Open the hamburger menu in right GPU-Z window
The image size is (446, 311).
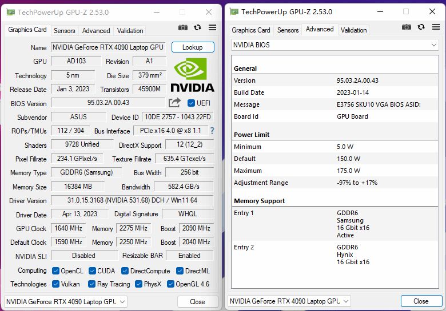(436, 27)
